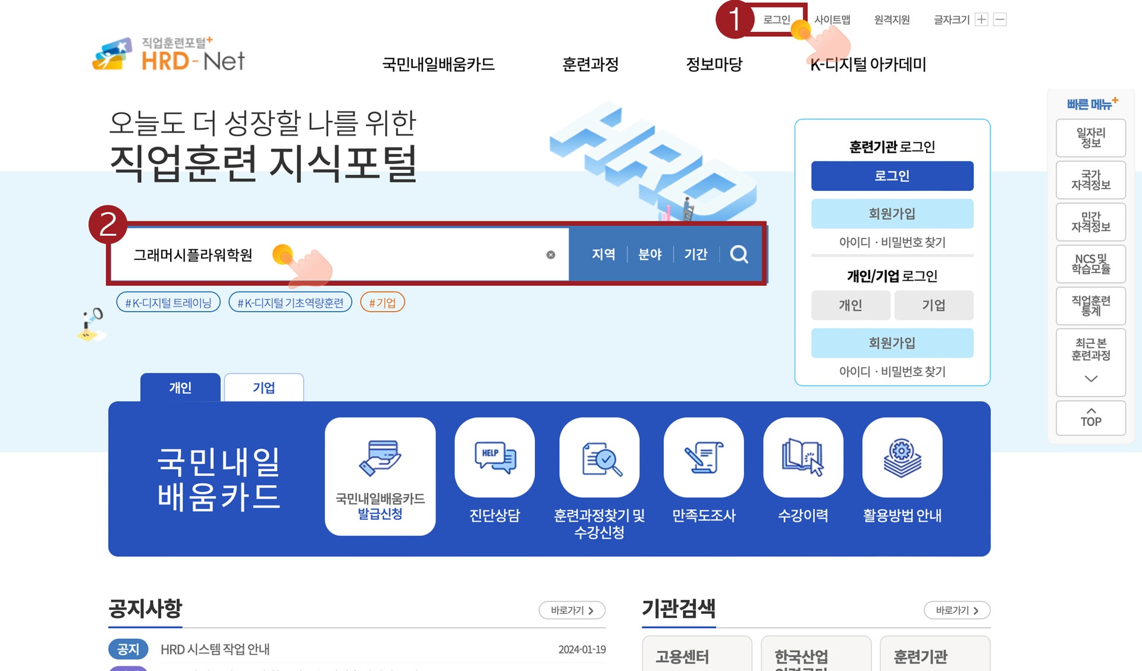Open the 지역 filter in search bar
Image resolution: width=1142 pixels, height=671 pixels.
tap(603, 255)
